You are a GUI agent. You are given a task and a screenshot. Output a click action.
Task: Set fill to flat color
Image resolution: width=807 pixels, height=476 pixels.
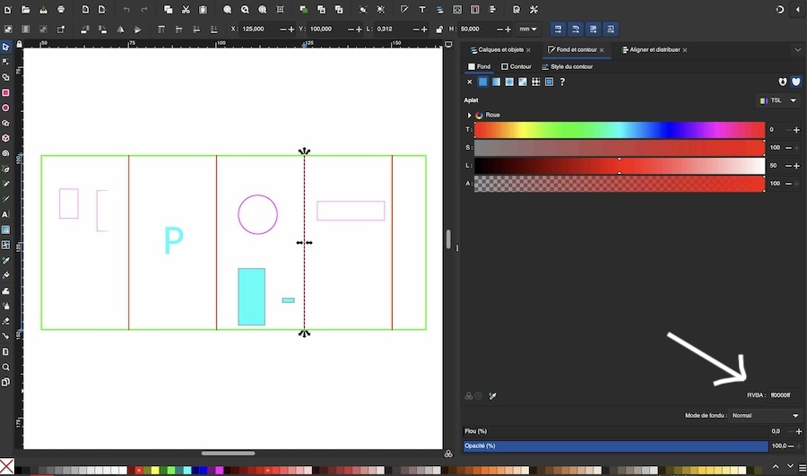click(x=482, y=82)
